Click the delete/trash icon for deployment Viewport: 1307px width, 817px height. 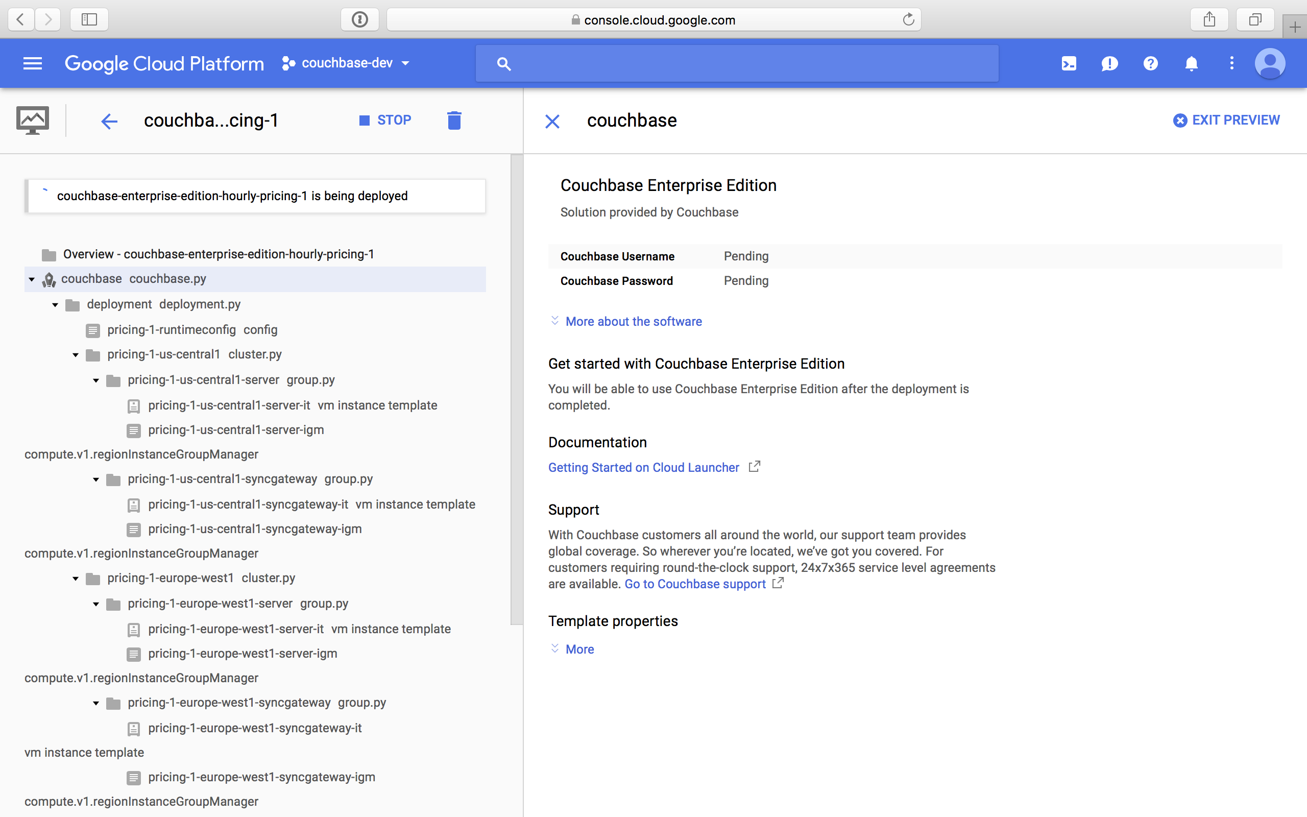coord(453,121)
